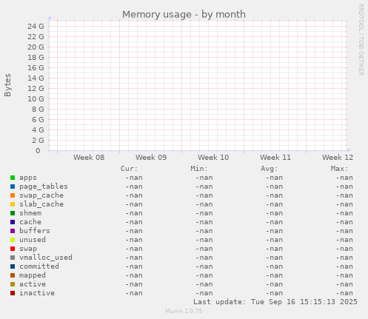Click the Week 11 axis label
The width and height of the screenshot is (368, 319).
(275, 158)
